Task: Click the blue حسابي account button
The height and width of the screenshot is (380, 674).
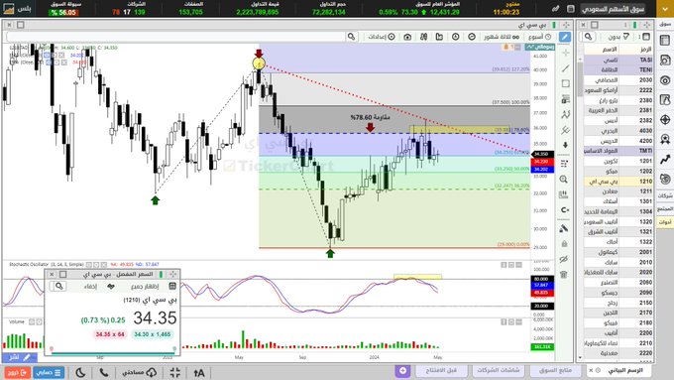Action: (49, 372)
